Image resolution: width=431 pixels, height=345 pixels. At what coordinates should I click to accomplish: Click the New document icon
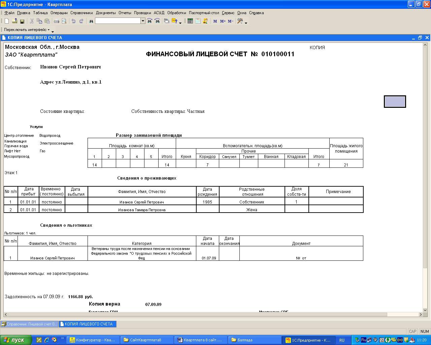tap(7, 21)
